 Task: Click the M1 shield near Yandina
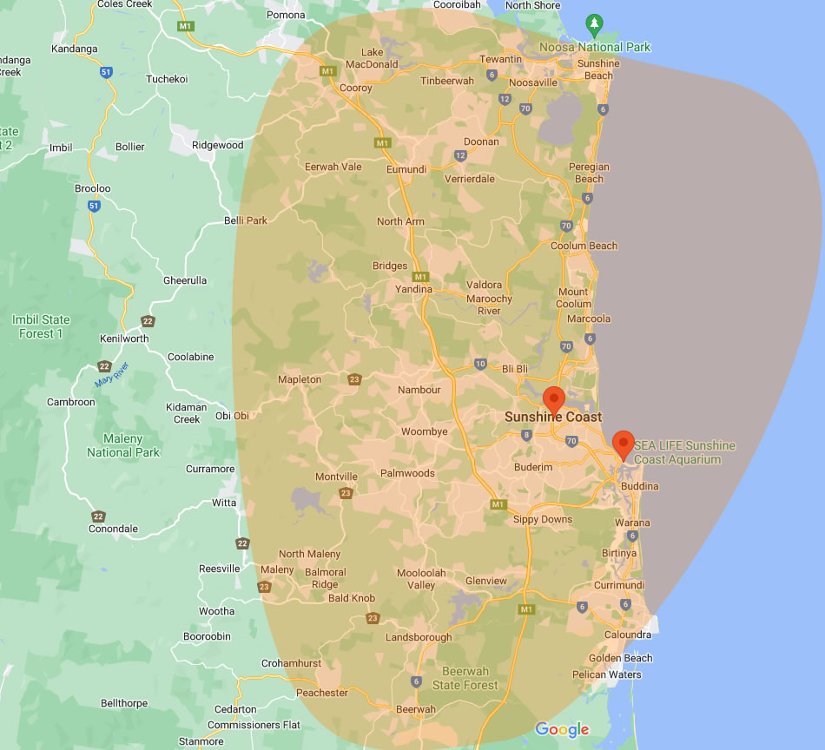pyautogui.click(x=420, y=277)
